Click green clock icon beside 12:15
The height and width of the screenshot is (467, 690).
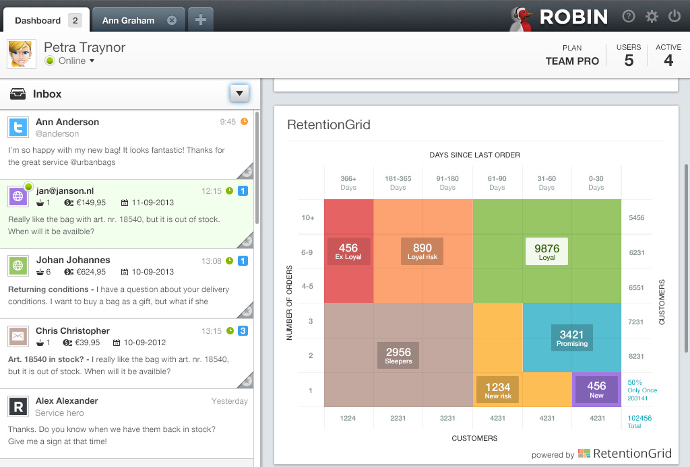(x=229, y=190)
